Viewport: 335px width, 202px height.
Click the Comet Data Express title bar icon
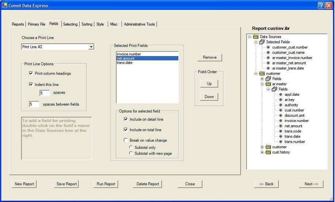tap(4, 5)
